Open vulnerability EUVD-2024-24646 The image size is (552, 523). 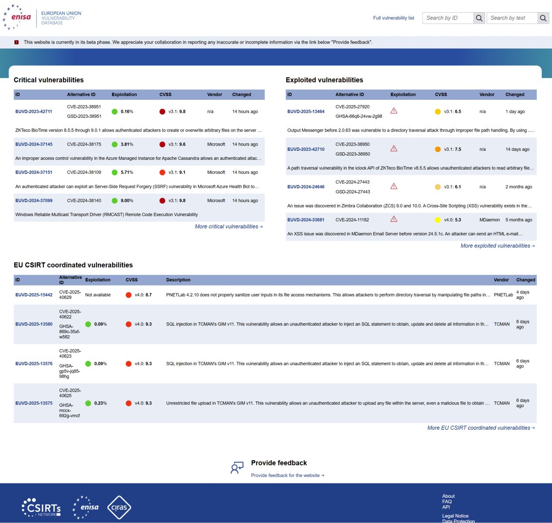(306, 187)
